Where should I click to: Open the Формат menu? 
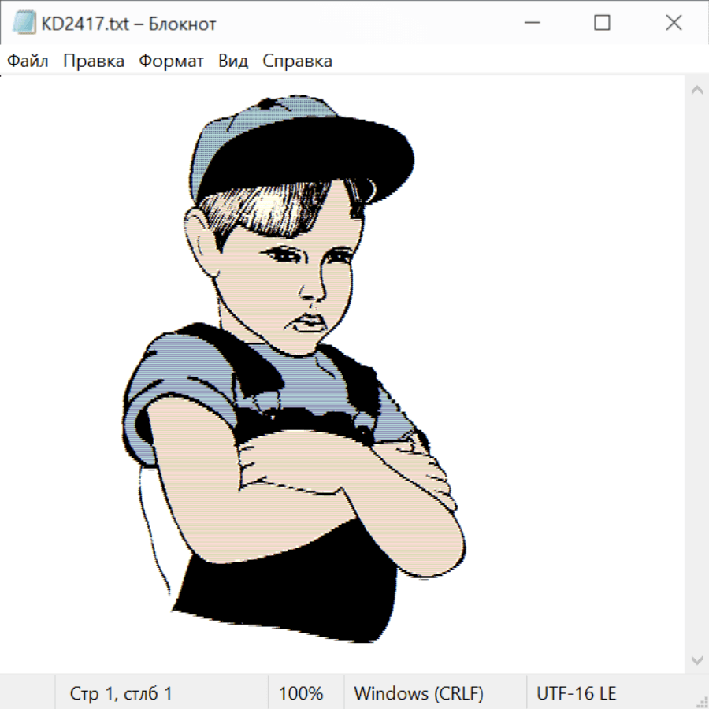(171, 61)
